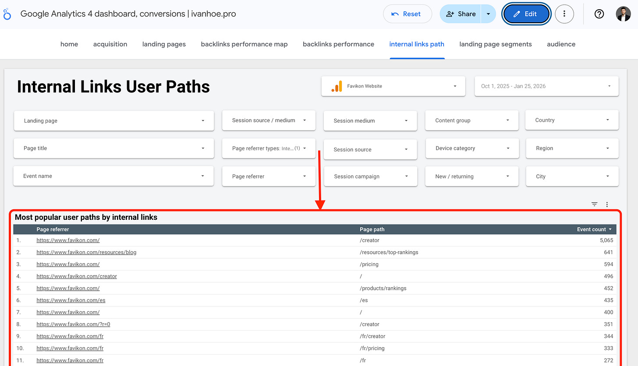Expand the Device category filter
This screenshot has width=638, height=366.
(x=471, y=148)
